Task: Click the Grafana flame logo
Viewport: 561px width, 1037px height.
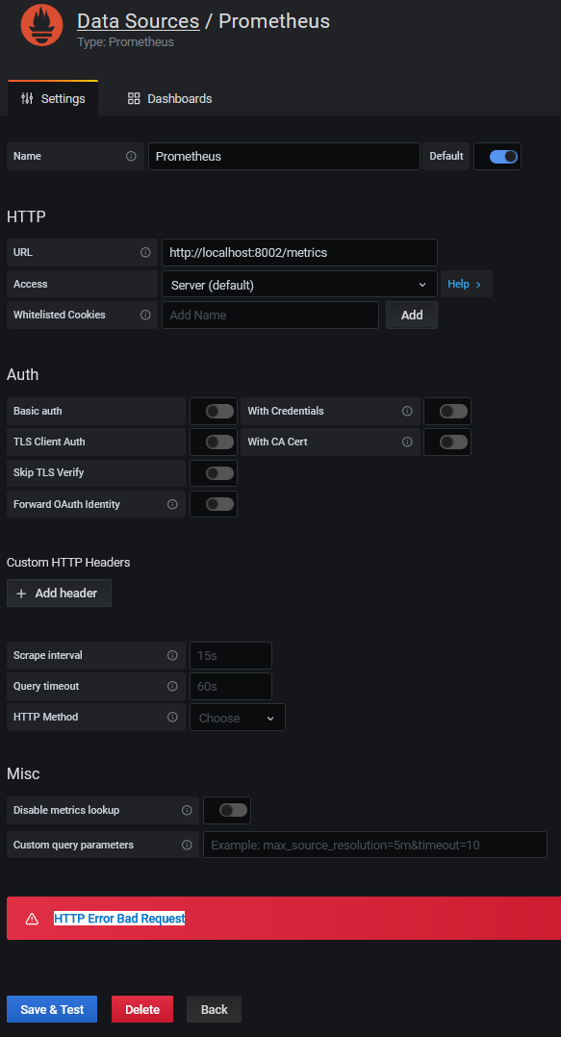Action: point(40,24)
